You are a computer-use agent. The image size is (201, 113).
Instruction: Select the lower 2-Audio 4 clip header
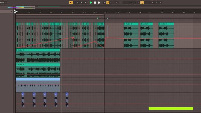click(x=38, y=65)
